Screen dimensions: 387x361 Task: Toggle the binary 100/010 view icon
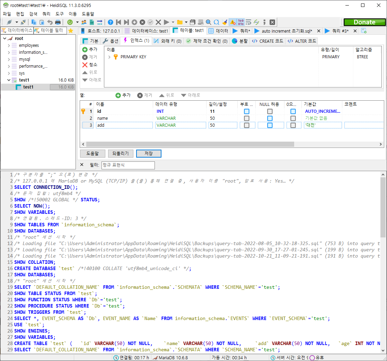pos(241,22)
